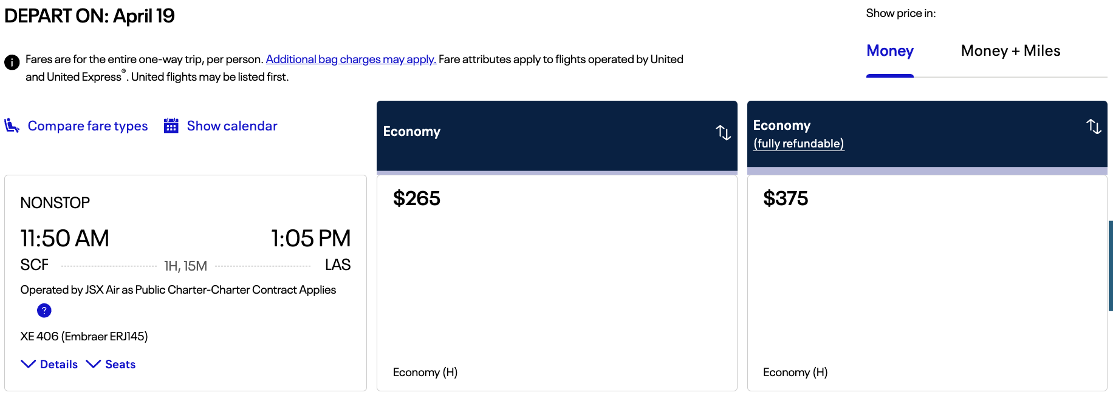Collapse the flight Details chevron

pyautogui.click(x=28, y=364)
